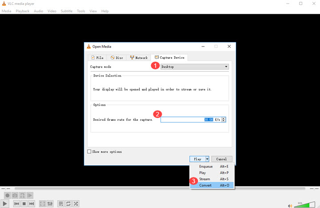320x208 pixels.
Task: Toggle random shuffle playback
Action: click(76, 204)
